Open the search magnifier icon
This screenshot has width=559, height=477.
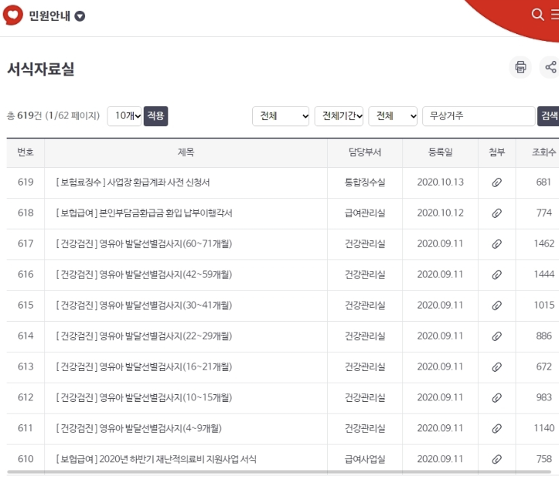tap(537, 15)
